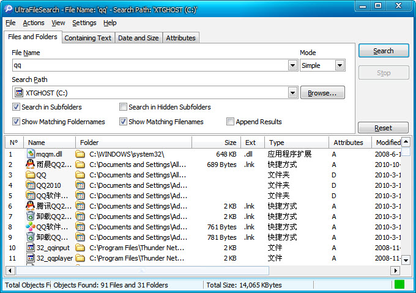Enable Append Results checkbox
Screen dimensions: 416x293
click(231, 122)
